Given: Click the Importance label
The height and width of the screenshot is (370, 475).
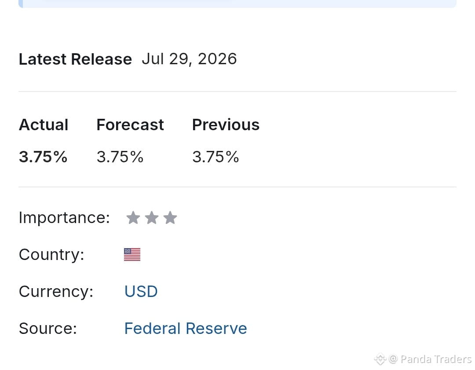Looking at the screenshot, I should coord(64,218).
